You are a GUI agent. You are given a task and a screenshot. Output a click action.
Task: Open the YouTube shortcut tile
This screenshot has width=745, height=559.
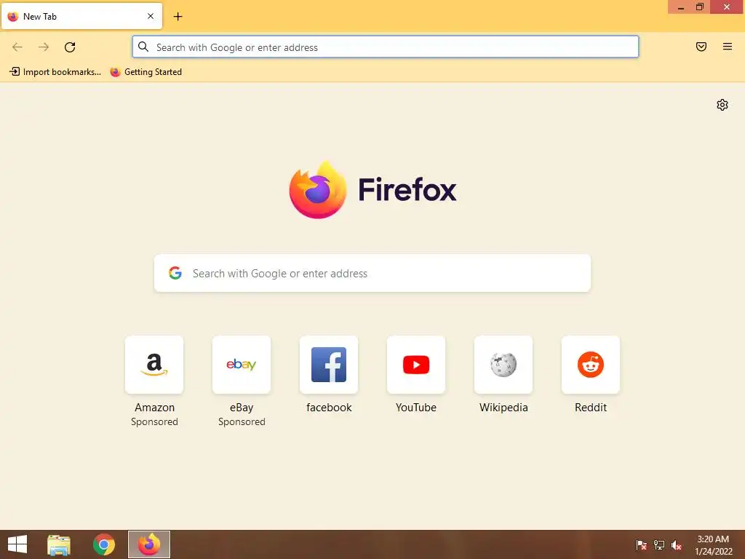tap(416, 365)
